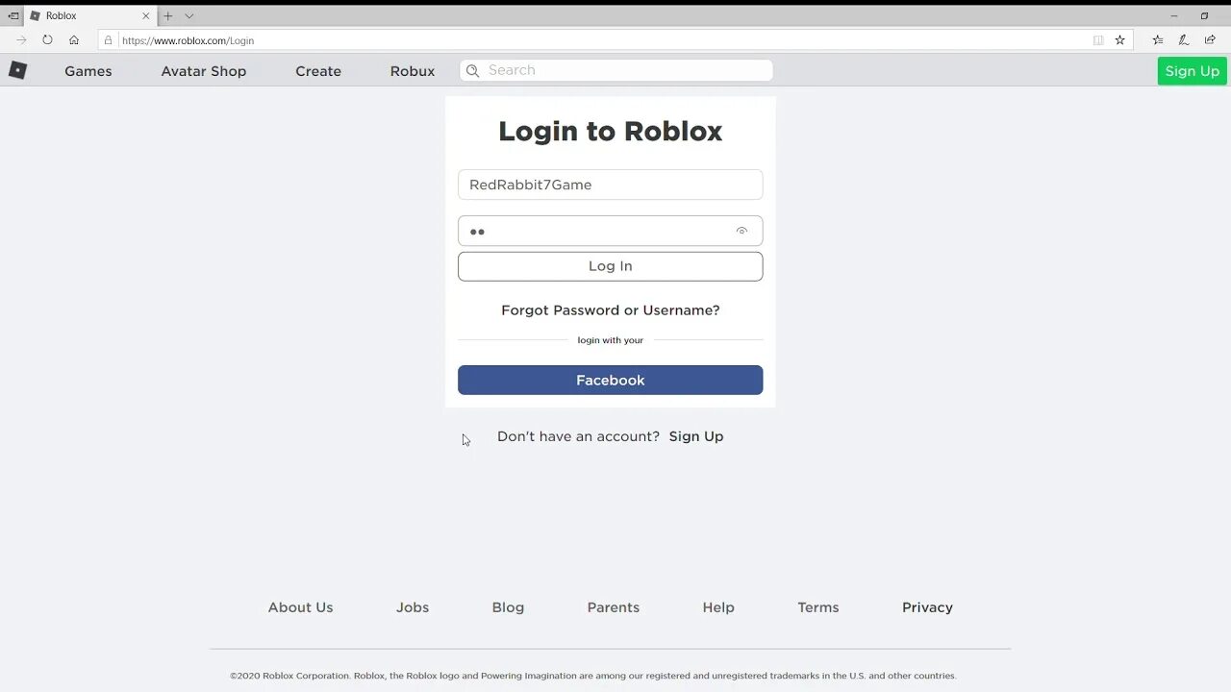Click the Roblox Search box
Viewport: 1231px width, 692px height.
616,70
